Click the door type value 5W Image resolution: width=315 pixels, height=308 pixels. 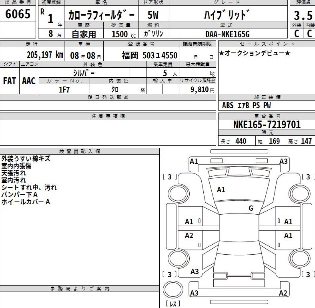click(153, 15)
